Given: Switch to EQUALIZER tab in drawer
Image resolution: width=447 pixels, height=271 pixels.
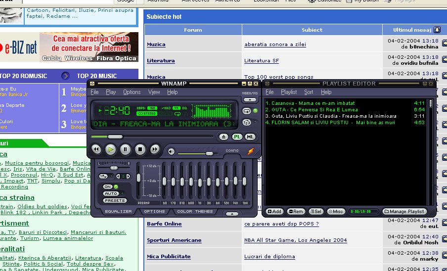Looking at the screenshot, I should 118,212.
